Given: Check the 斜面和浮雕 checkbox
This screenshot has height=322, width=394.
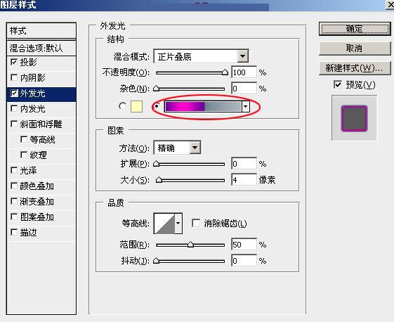Looking at the screenshot, I should 14,124.
